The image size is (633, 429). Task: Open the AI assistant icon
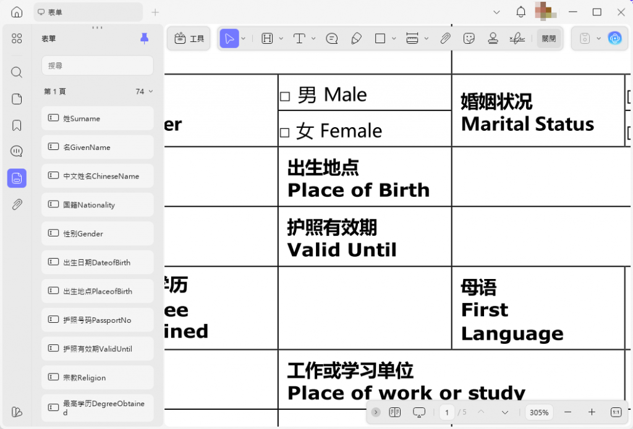click(615, 38)
